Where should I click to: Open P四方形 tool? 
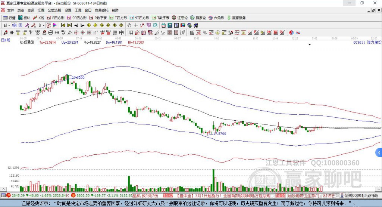pyautogui.click(x=56, y=18)
